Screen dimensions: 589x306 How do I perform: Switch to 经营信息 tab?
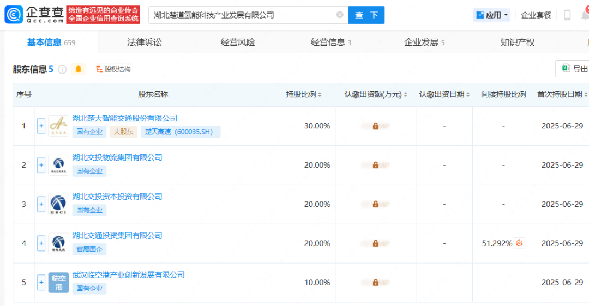(331, 42)
